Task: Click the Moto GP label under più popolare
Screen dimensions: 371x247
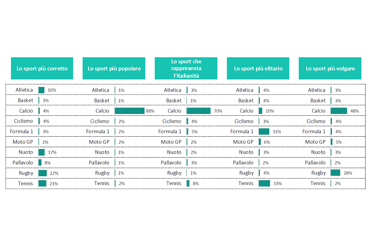Action: pyautogui.click(x=99, y=142)
